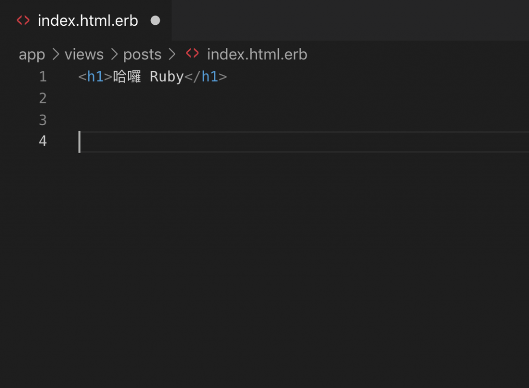Click the index.html.erb breadcrumb file name

pos(257,54)
